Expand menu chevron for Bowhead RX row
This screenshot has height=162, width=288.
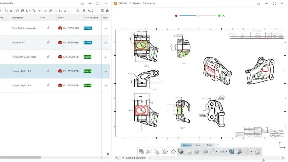(x=106, y=43)
